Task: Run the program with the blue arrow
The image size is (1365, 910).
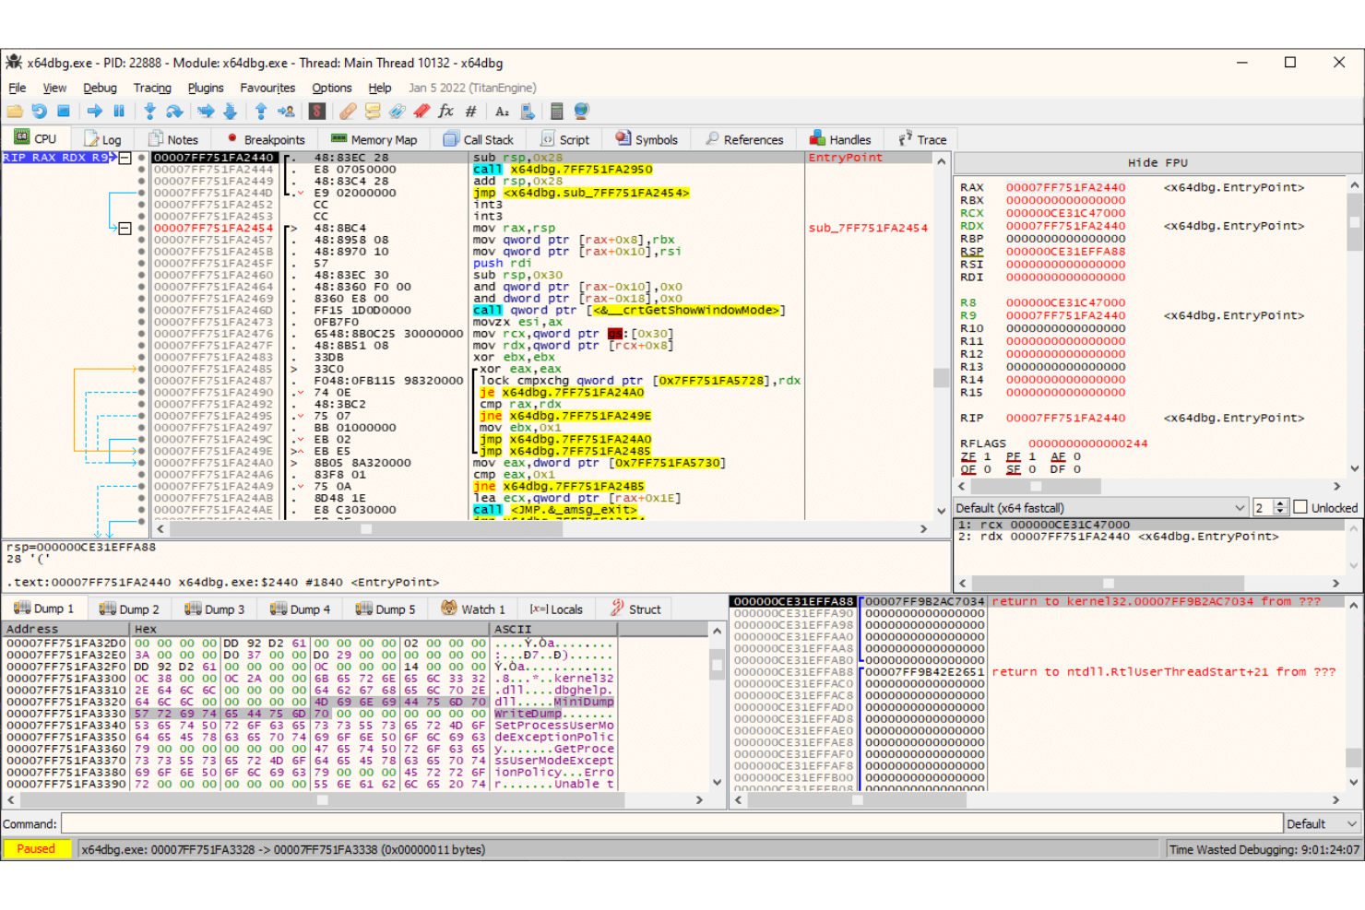Action: tap(94, 111)
